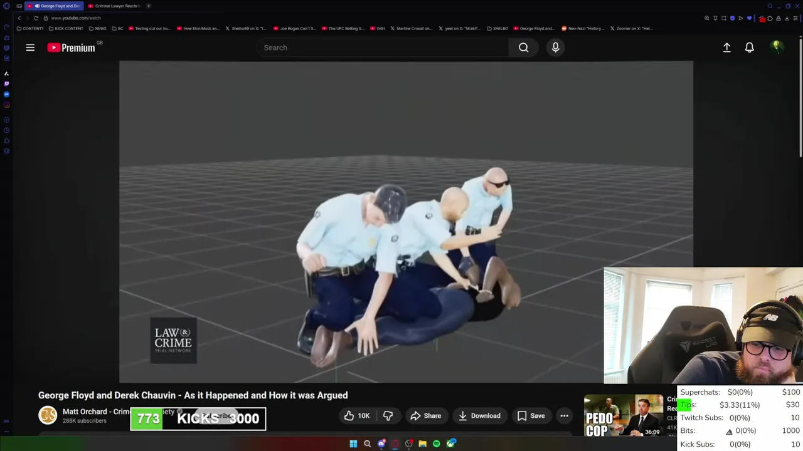This screenshot has height=451, width=803.
Task: Open the 'Joe Rogan Can't S...' bookmark
Action: click(x=294, y=28)
